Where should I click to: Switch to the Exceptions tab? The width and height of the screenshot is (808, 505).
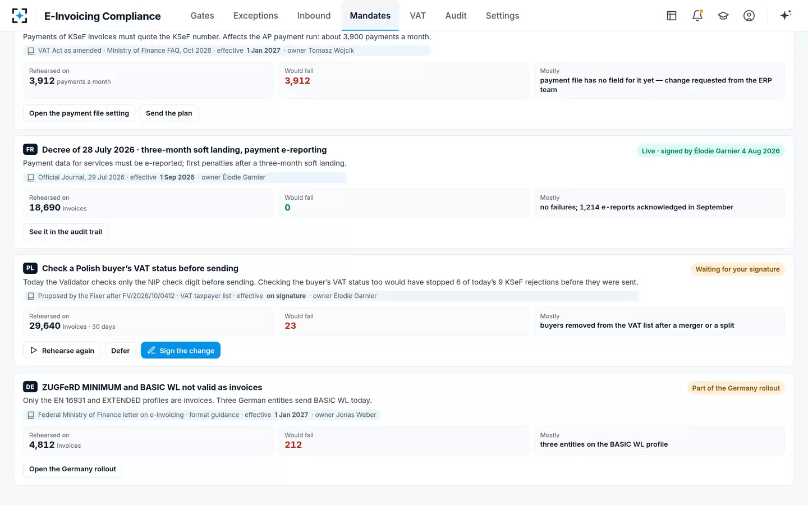[255, 16]
